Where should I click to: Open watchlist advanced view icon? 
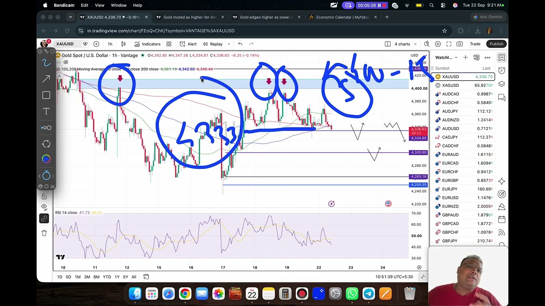[x=476, y=57]
